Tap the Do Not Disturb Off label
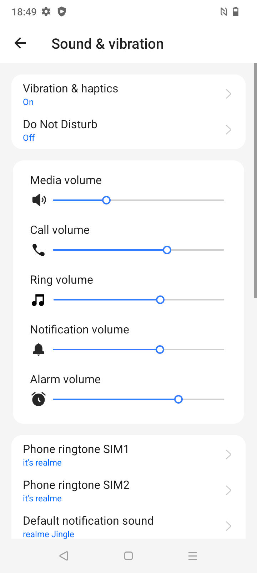Image resolution: width=257 pixels, height=573 pixels. tap(29, 138)
